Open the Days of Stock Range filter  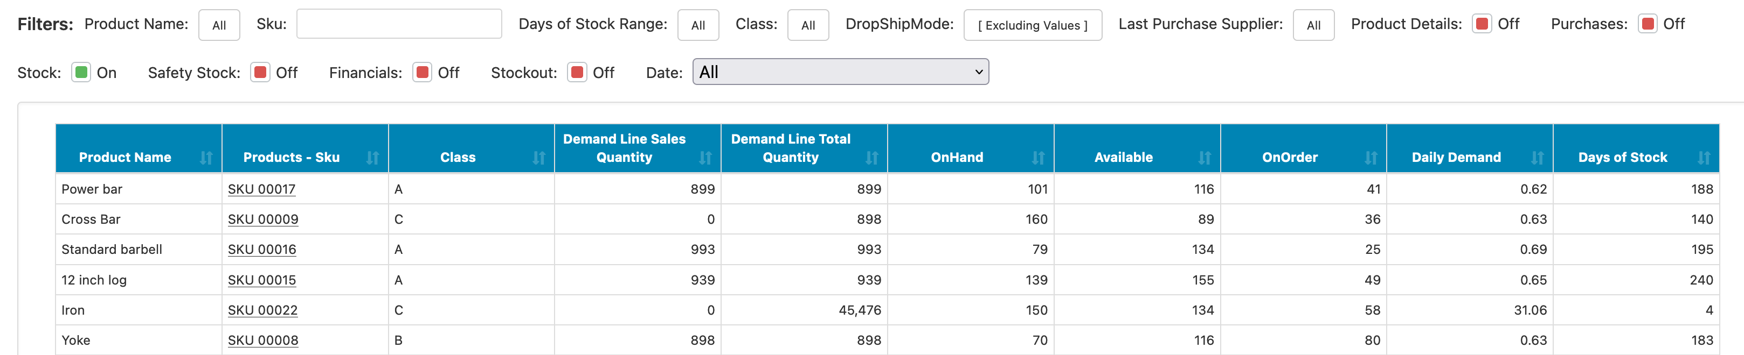point(698,25)
